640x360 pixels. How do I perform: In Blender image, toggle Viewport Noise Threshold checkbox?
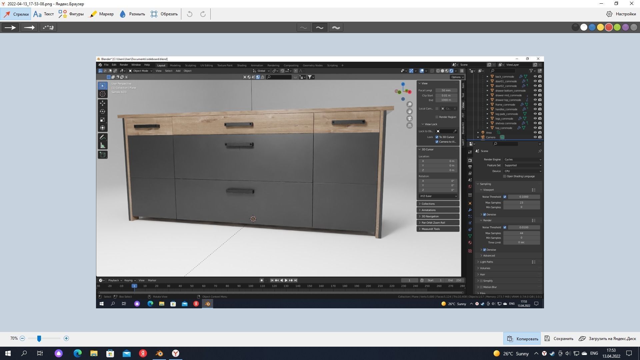(505, 197)
